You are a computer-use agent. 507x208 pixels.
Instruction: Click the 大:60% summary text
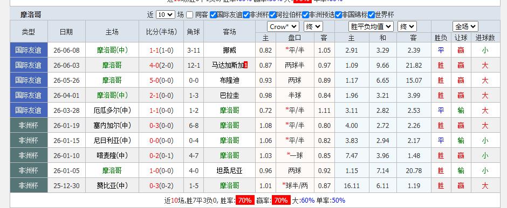(303, 200)
